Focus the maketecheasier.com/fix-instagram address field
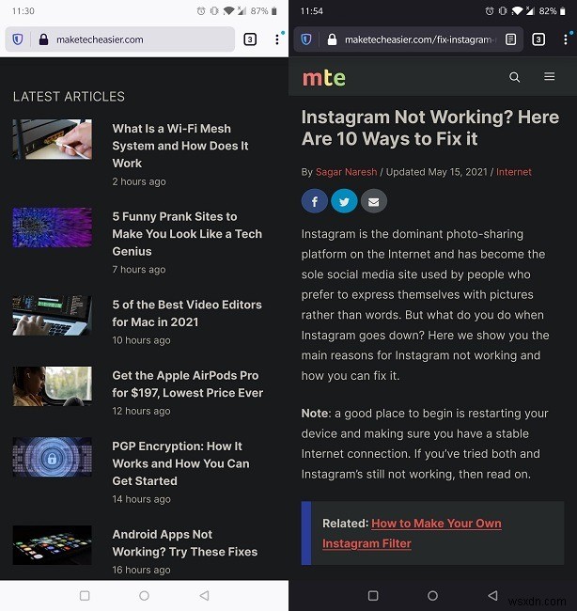 pyautogui.click(x=408, y=39)
